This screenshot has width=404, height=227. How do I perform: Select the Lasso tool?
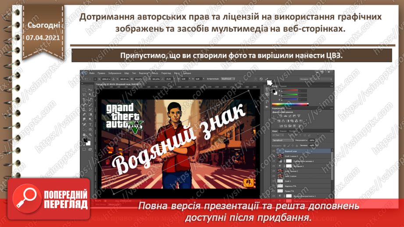point(84,95)
